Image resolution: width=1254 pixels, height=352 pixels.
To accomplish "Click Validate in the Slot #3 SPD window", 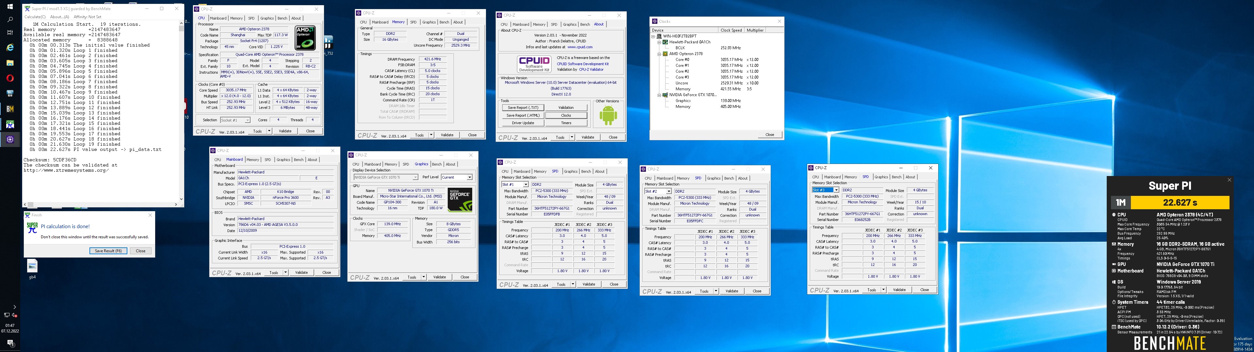I will [x=899, y=290].
